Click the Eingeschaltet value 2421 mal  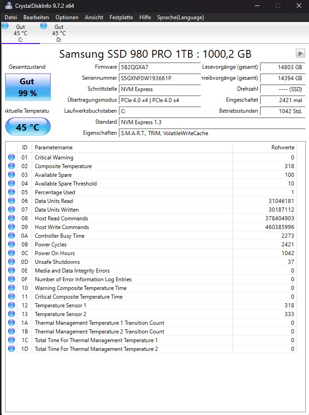point(282,100)
